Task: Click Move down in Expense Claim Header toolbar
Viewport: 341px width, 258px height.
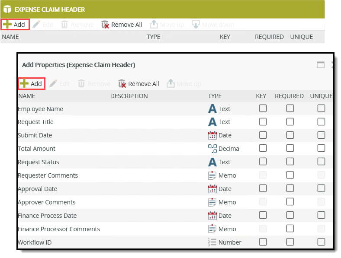Action: 213,25
